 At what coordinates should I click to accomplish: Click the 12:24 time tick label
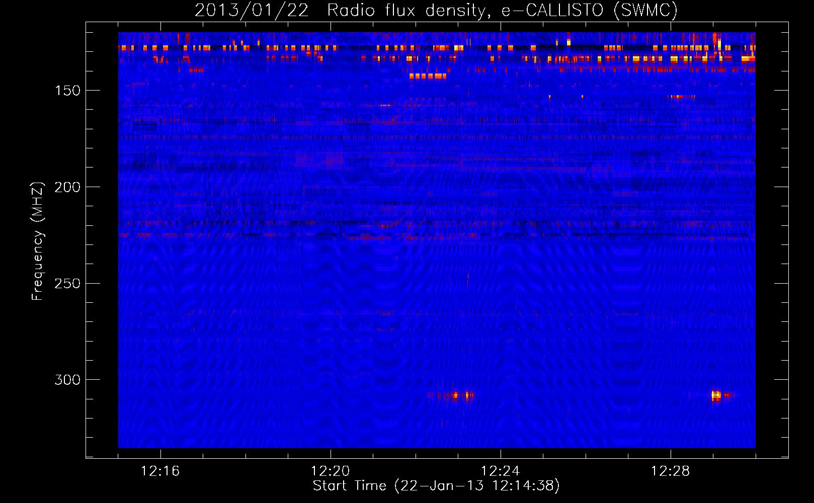pos(501,471)
